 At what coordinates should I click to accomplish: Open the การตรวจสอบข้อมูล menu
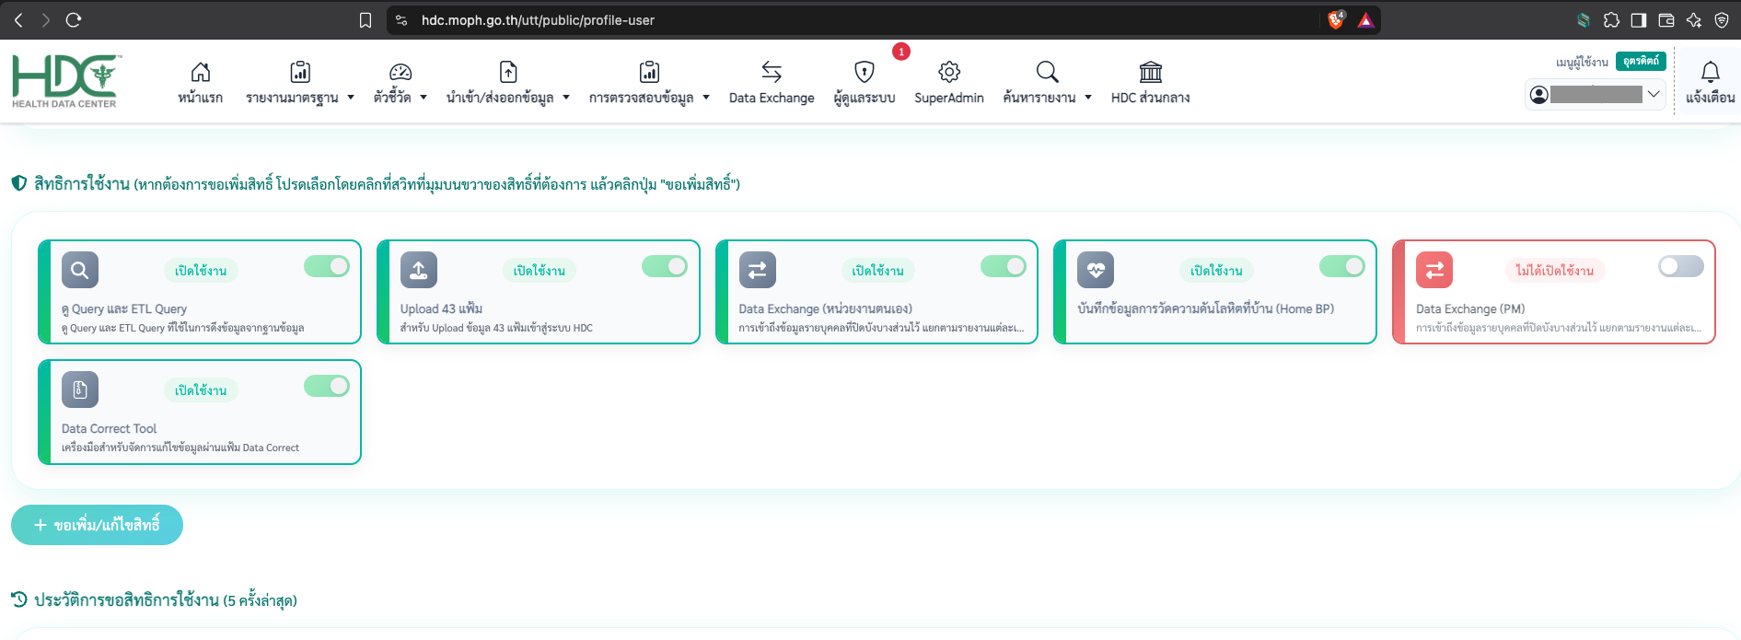[649, 98]
